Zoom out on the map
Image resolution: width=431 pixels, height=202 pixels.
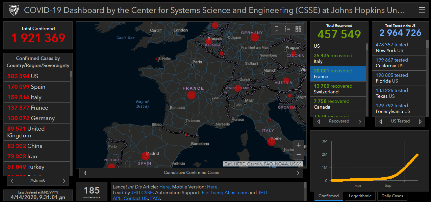299,155
